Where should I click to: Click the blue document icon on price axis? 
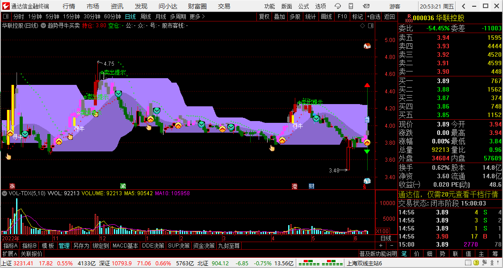(x=367, y=120)
